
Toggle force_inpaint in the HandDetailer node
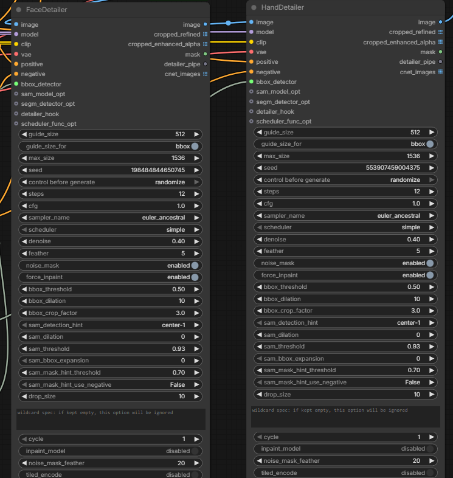[x=345, y=275]
